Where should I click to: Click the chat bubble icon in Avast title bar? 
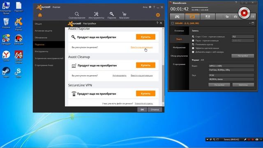tap(150, 7)
